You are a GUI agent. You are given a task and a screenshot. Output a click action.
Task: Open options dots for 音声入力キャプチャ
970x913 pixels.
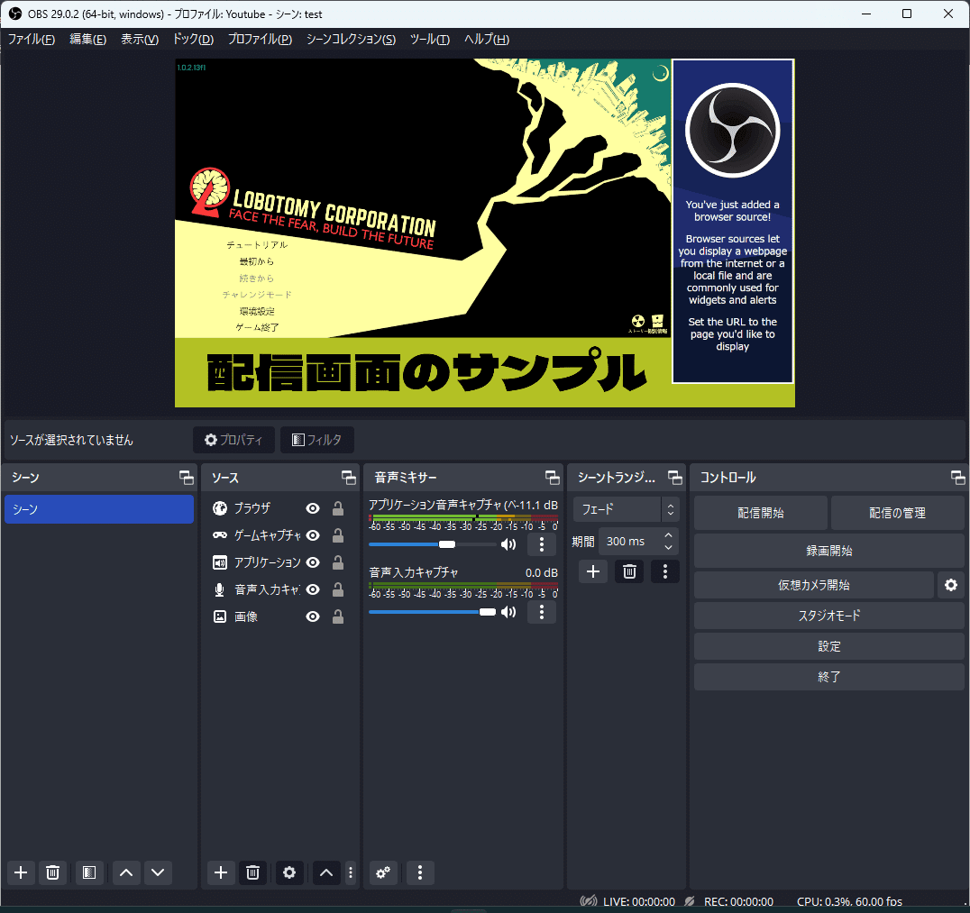[542, 612]
